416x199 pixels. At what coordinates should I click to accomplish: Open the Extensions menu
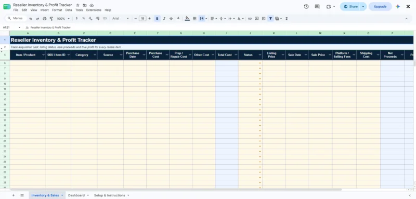[94, 10]
